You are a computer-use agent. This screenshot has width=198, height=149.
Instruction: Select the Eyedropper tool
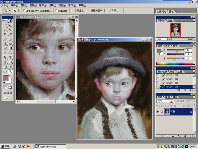point(10,67)
